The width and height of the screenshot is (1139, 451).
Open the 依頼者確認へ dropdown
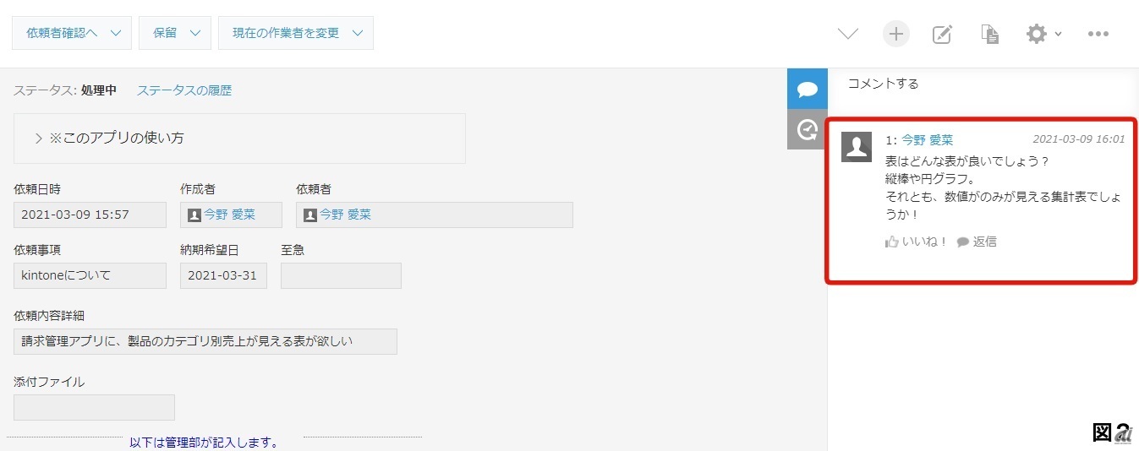72,33
